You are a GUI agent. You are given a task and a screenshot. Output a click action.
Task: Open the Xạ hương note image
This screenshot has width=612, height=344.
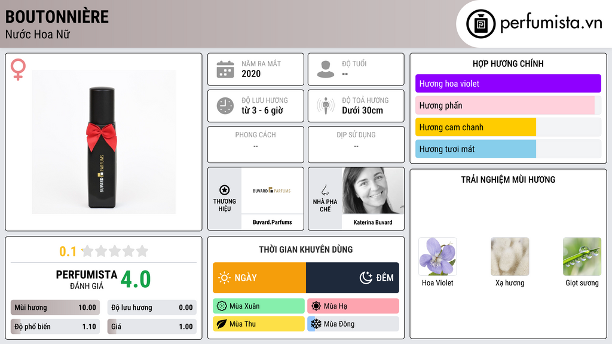[x=510, y=257]
